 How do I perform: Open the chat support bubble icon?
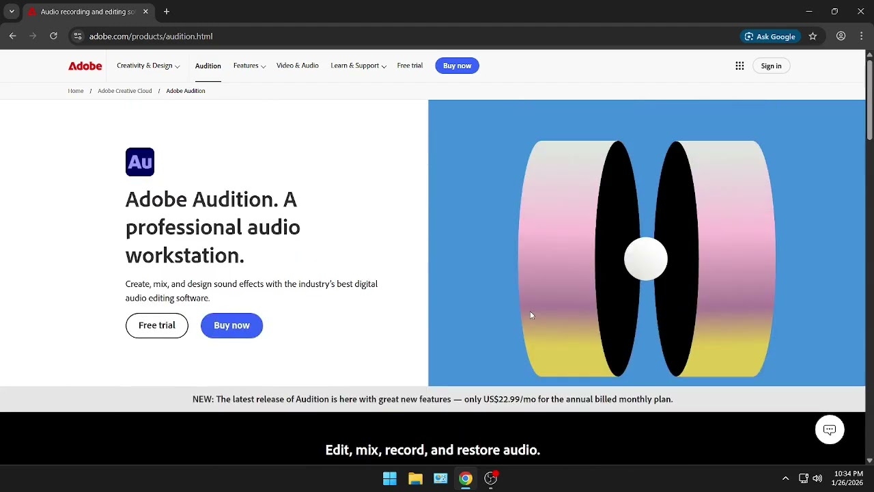tap(830, 430)
